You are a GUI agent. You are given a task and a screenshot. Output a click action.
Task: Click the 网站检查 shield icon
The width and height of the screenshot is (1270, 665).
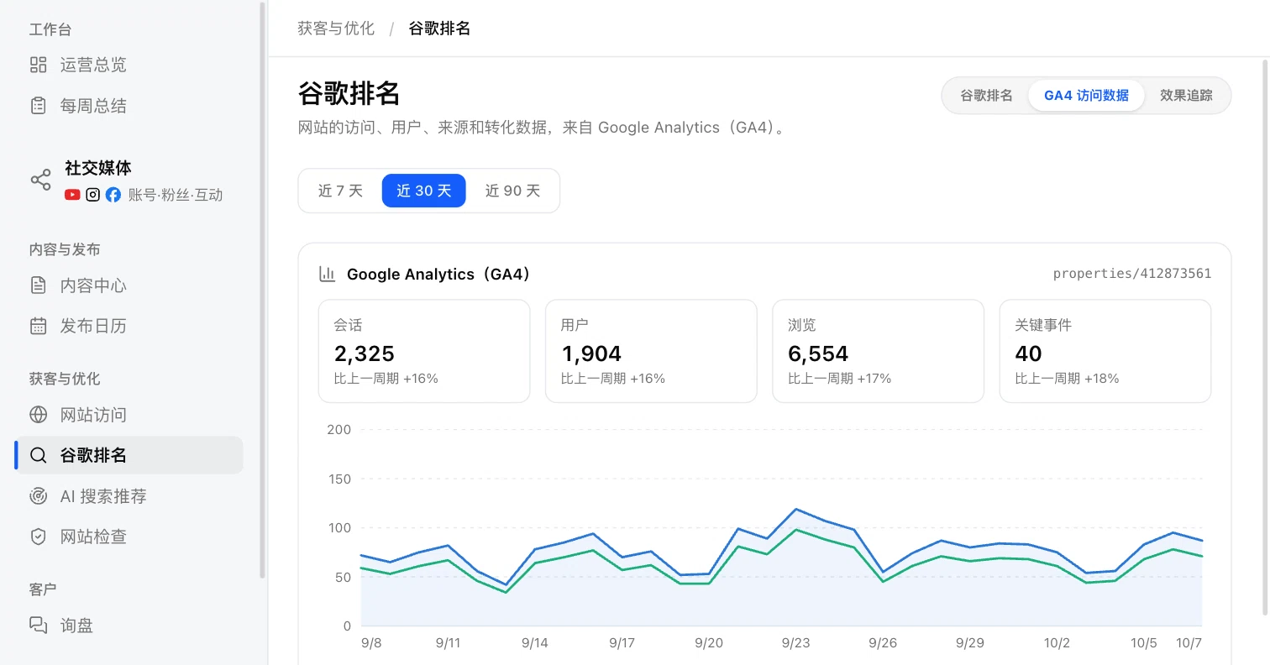click(38, 537)
